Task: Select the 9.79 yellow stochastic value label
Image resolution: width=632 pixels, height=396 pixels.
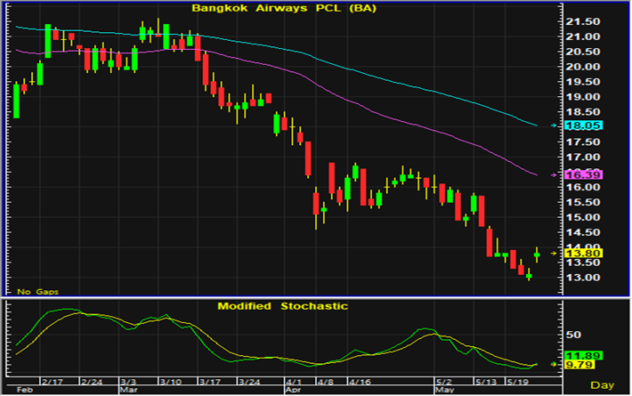Action: pos(579,365)
